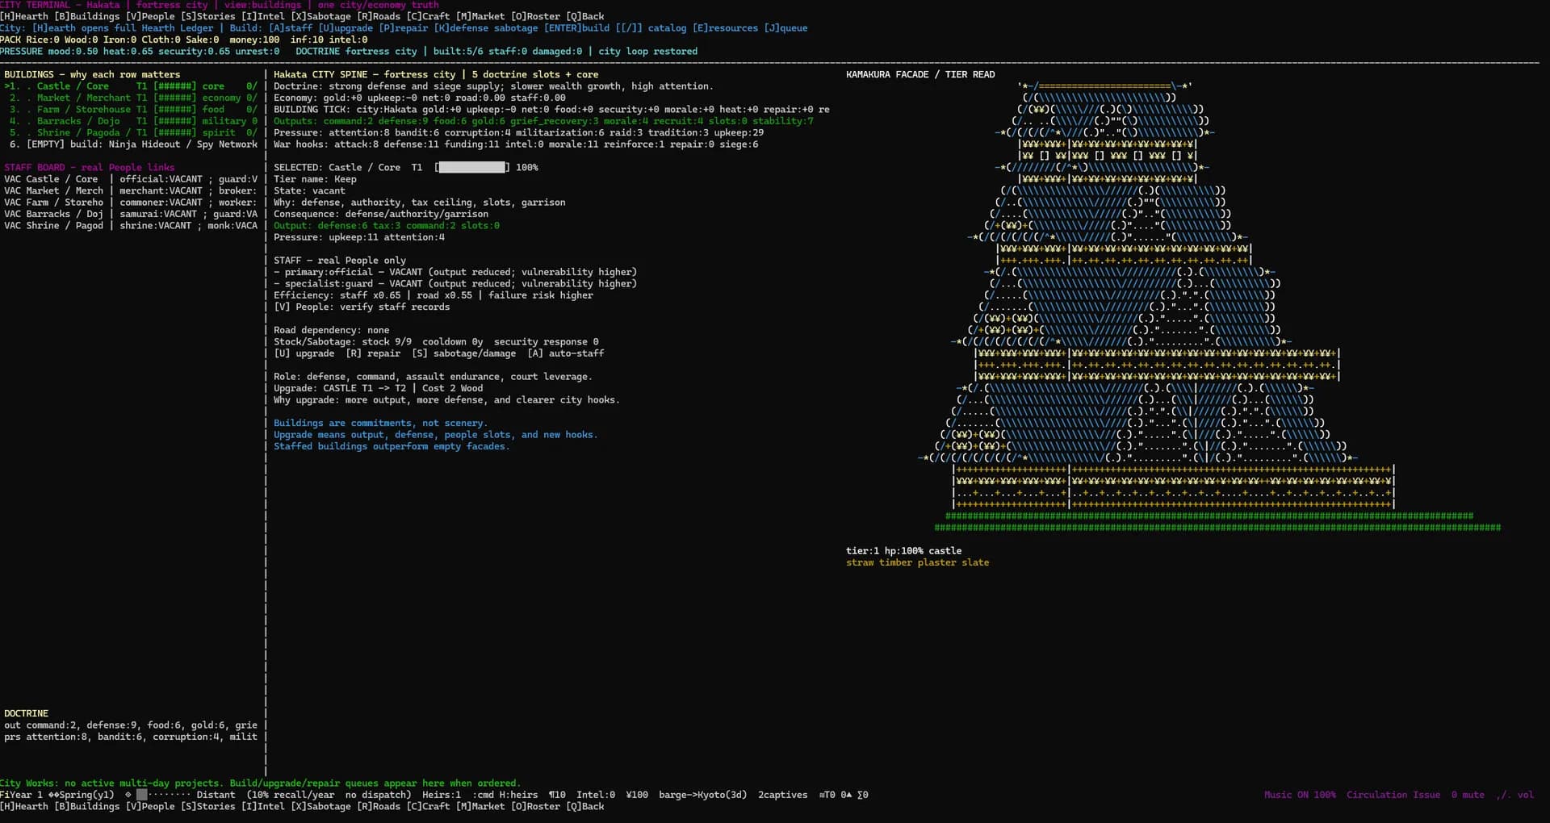Open [X]Sabotage in the bottom menu bar
1550x823 pixels.
tap(320, 807)
